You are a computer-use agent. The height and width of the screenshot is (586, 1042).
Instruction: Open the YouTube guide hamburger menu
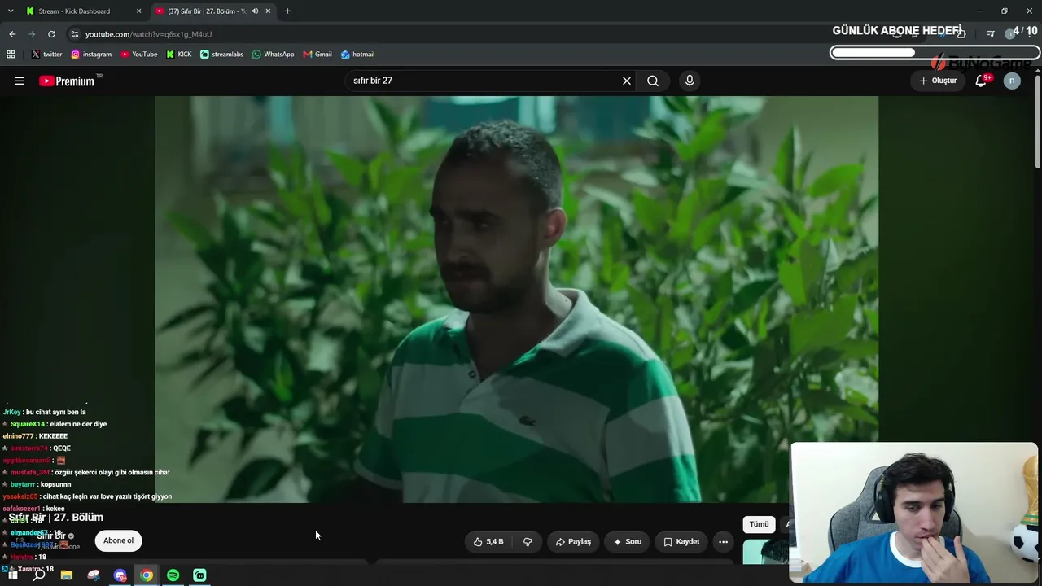pos(20,81)
